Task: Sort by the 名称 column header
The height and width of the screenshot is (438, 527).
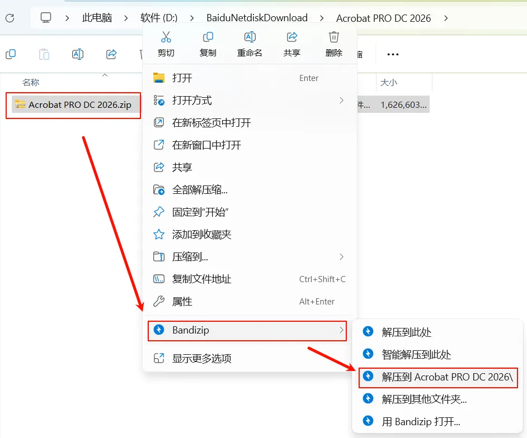Action: 31,82
